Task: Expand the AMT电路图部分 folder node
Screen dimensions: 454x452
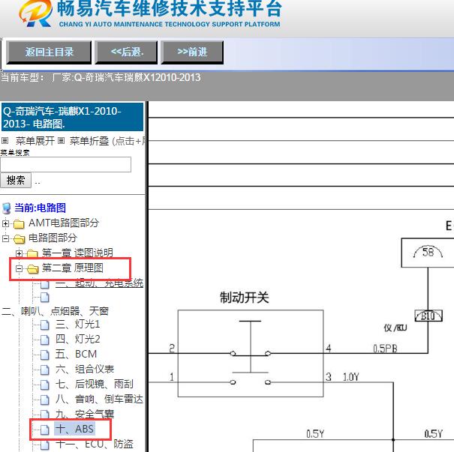Action: (5, 223)
